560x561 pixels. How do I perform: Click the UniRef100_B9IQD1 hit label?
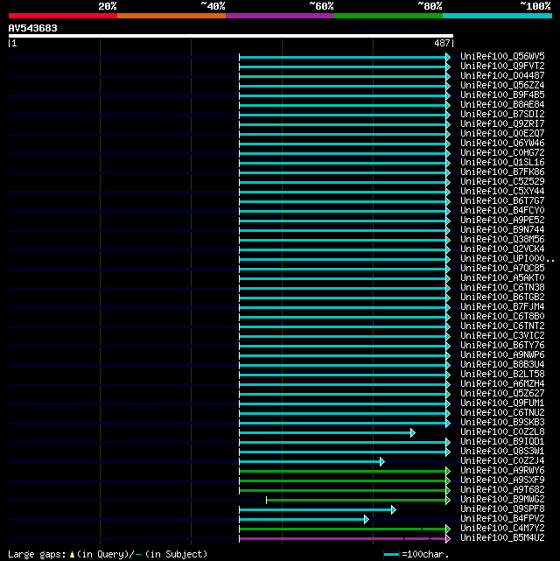(502, 441)
